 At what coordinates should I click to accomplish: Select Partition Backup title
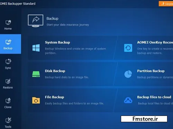[151, 71]
